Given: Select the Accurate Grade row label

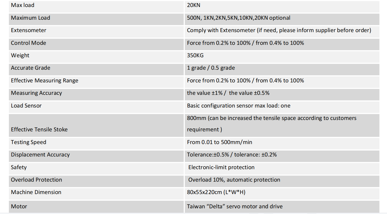Looking at the screenshot, I should [31, 68].
